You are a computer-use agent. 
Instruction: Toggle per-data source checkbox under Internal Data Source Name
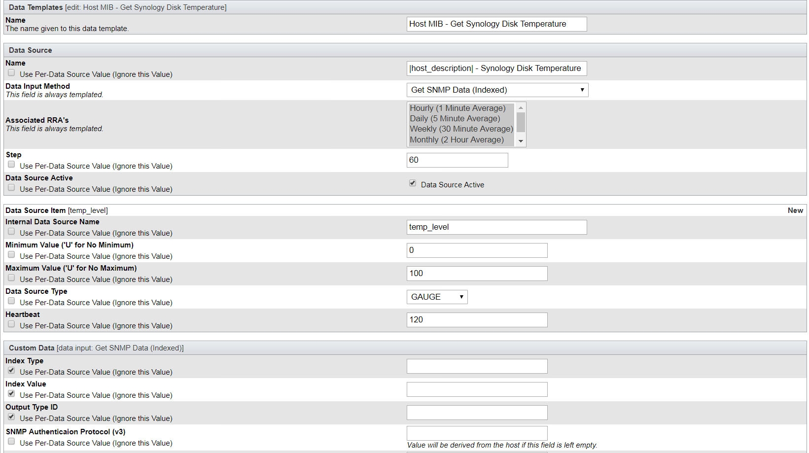(x=11, y=232)
